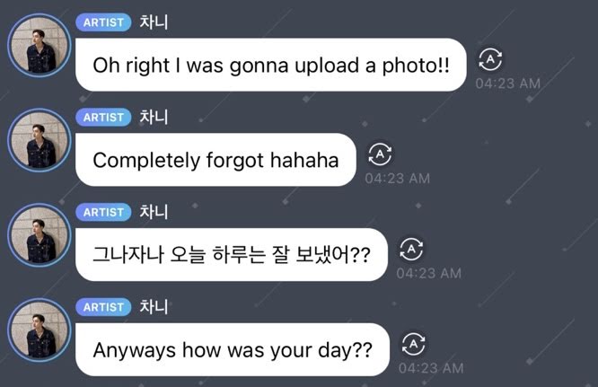Click name 차니 above the second message
This screenshot has width=598, height=387.
click(x=154, y=117)
